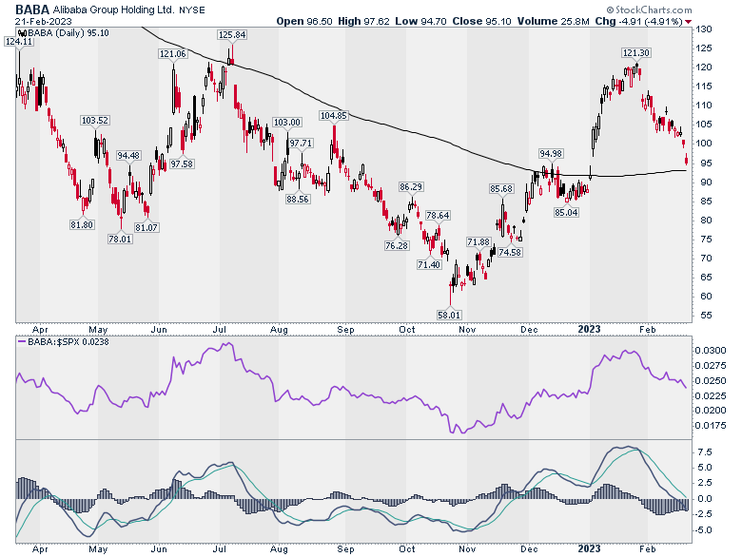Click the 103.00 price label
Screen dimensions: 742x557
pos(287,122)
